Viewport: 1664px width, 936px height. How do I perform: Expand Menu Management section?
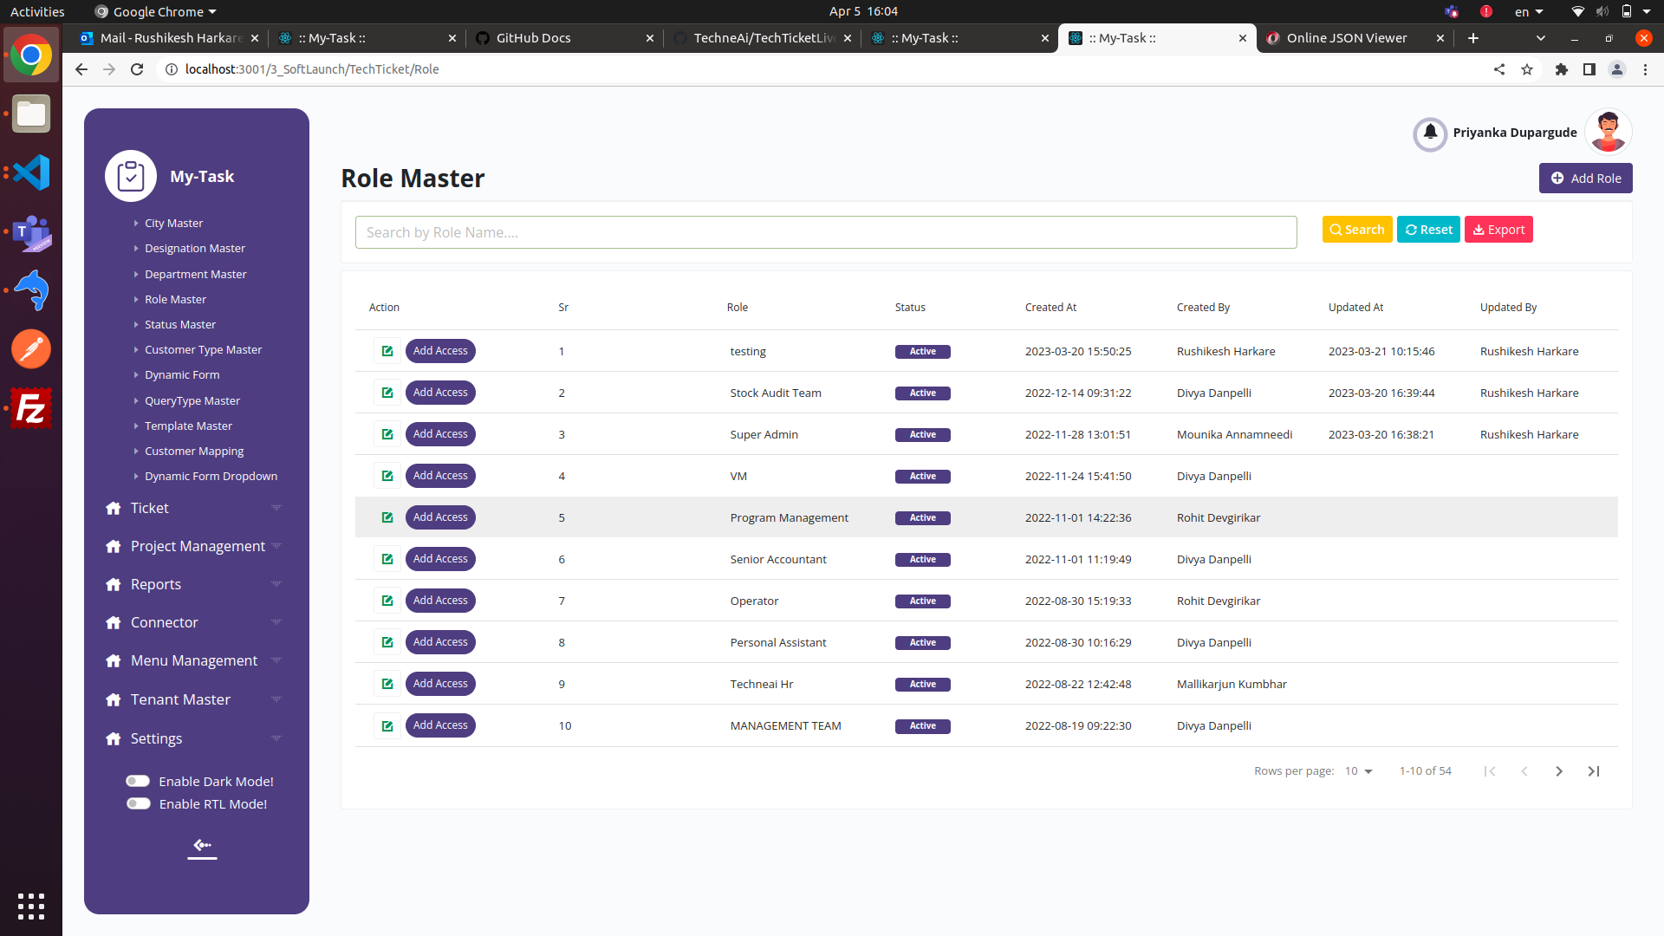(194, 660)
